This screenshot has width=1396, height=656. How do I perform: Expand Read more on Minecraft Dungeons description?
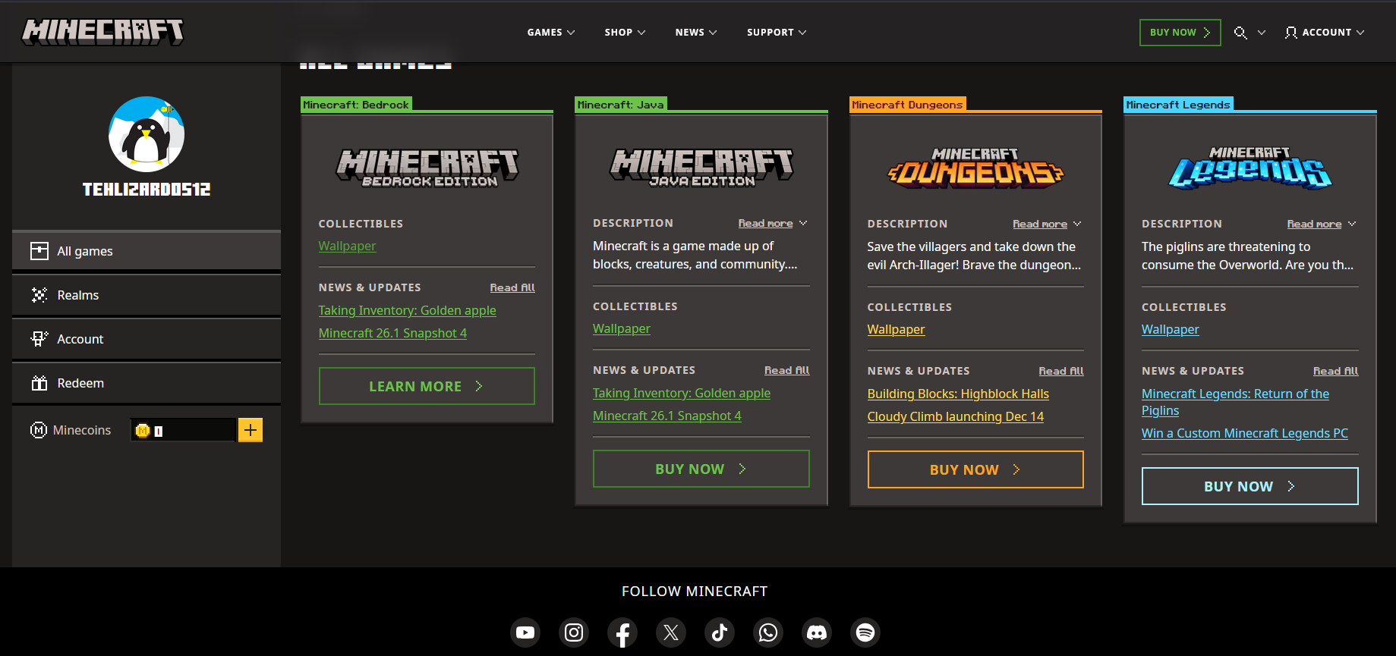[1046, 224]
